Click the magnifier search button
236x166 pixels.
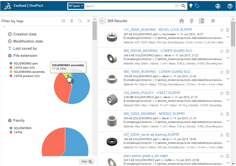click(x=183, y=6)
